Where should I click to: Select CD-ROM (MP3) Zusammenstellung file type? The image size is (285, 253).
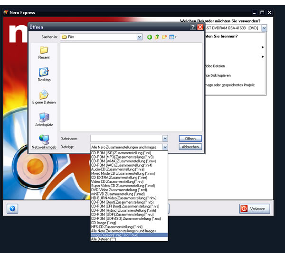pyautogui.click(x=129, y=157)
